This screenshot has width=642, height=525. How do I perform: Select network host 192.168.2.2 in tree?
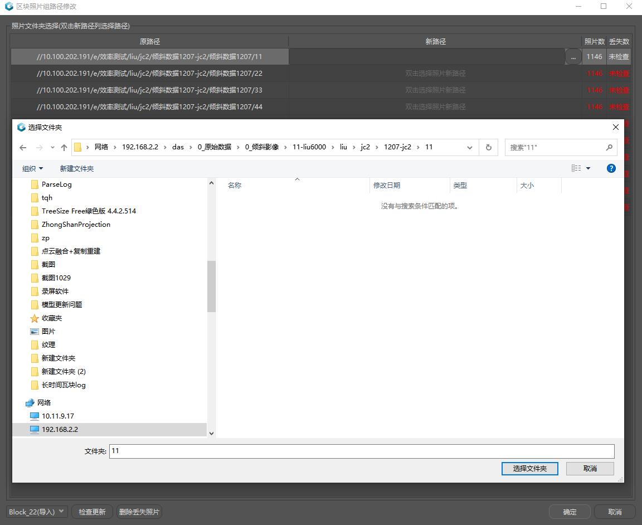coord(60,430)
